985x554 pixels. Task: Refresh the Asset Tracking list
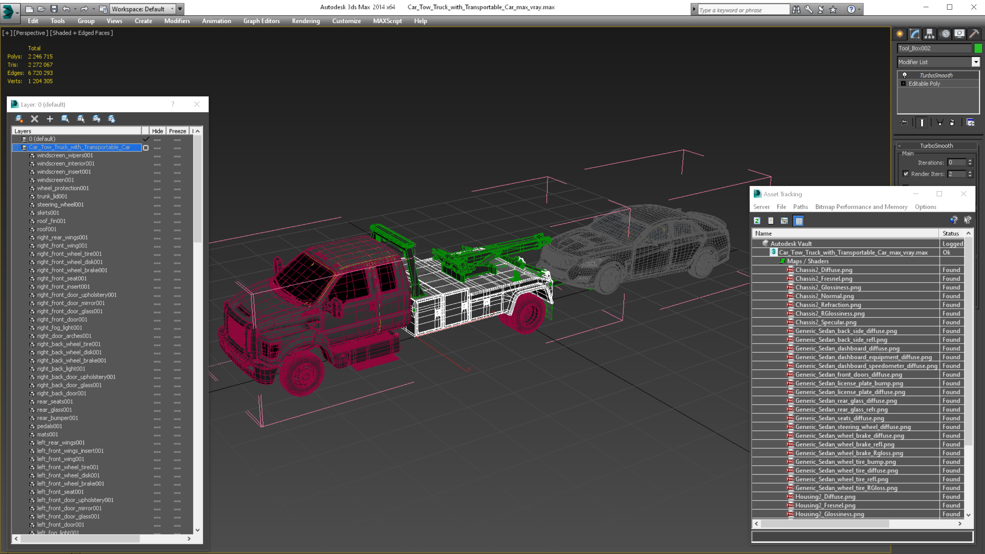coord(757,221)
